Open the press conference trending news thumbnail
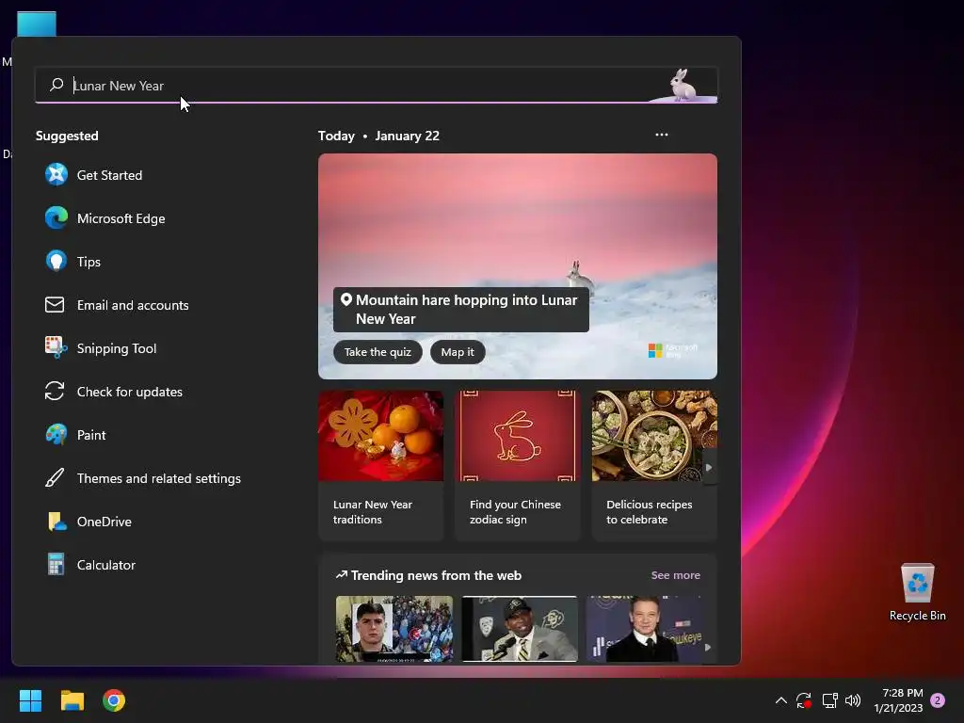964x723 pixels. (x=520, y=628)
